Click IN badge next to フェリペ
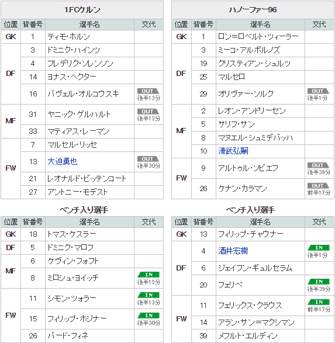This screenshot has height=343, width=335. (319, 282)
